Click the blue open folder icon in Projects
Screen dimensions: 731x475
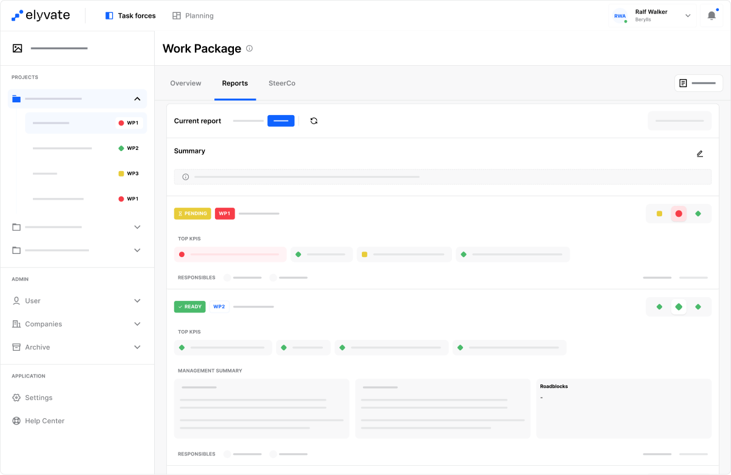point(16,99)
